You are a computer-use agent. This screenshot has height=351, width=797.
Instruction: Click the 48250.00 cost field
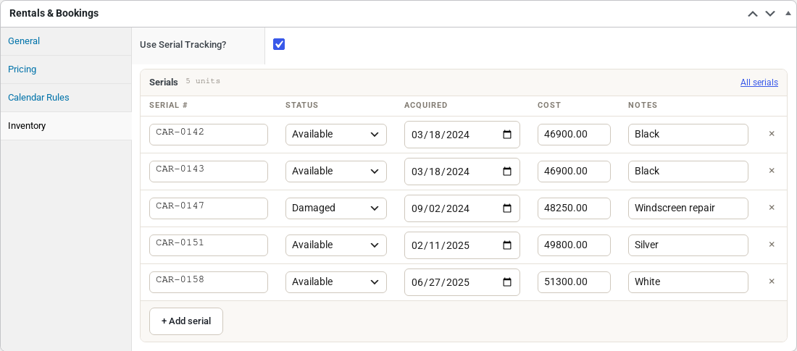tap(574, 208)
